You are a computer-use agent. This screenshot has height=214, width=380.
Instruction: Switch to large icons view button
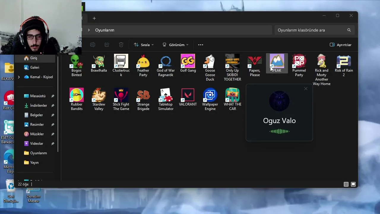click(353, 184)
